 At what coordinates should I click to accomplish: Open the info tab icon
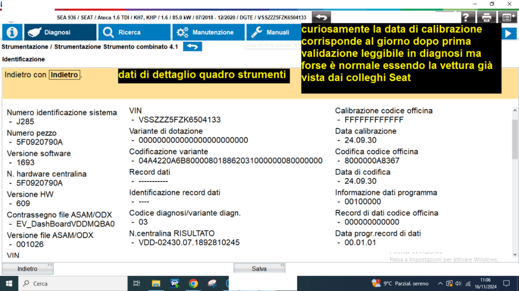point(12,33)
